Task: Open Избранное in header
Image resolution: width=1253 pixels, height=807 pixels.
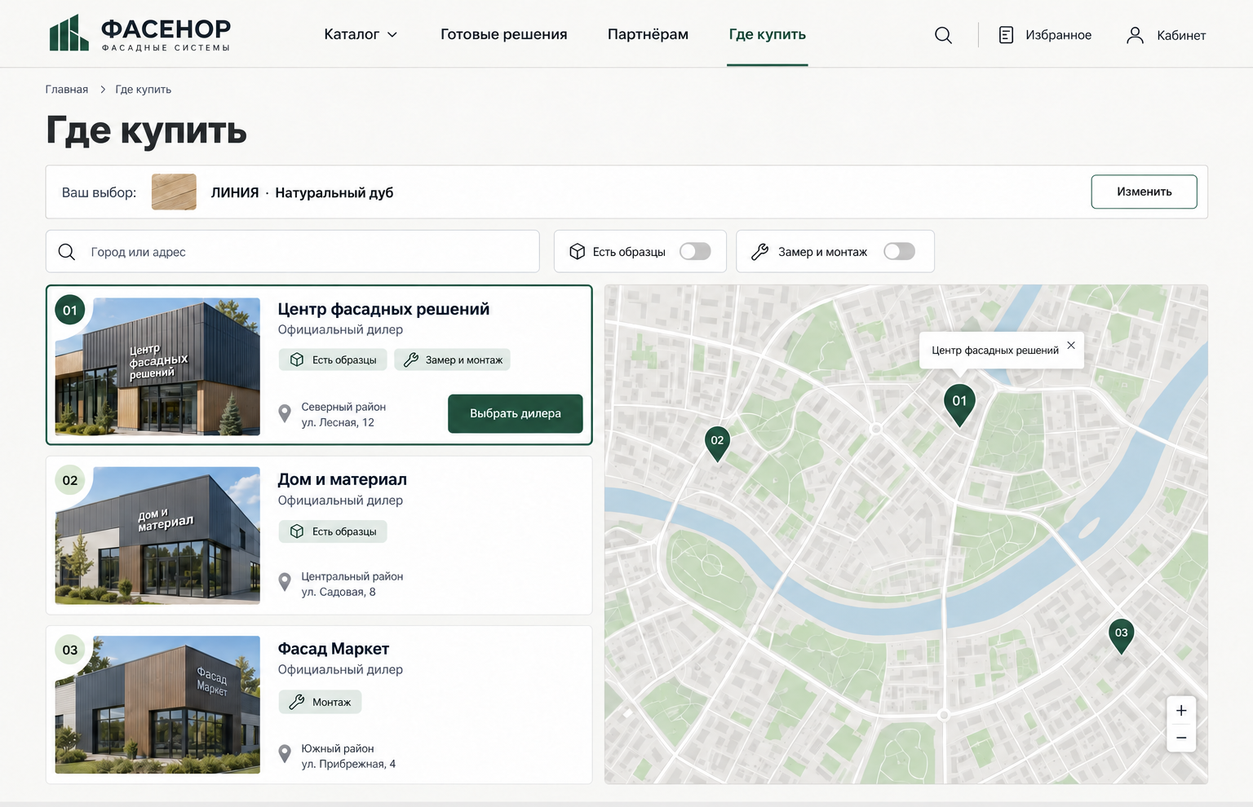Action: [x=1045, y=35]
